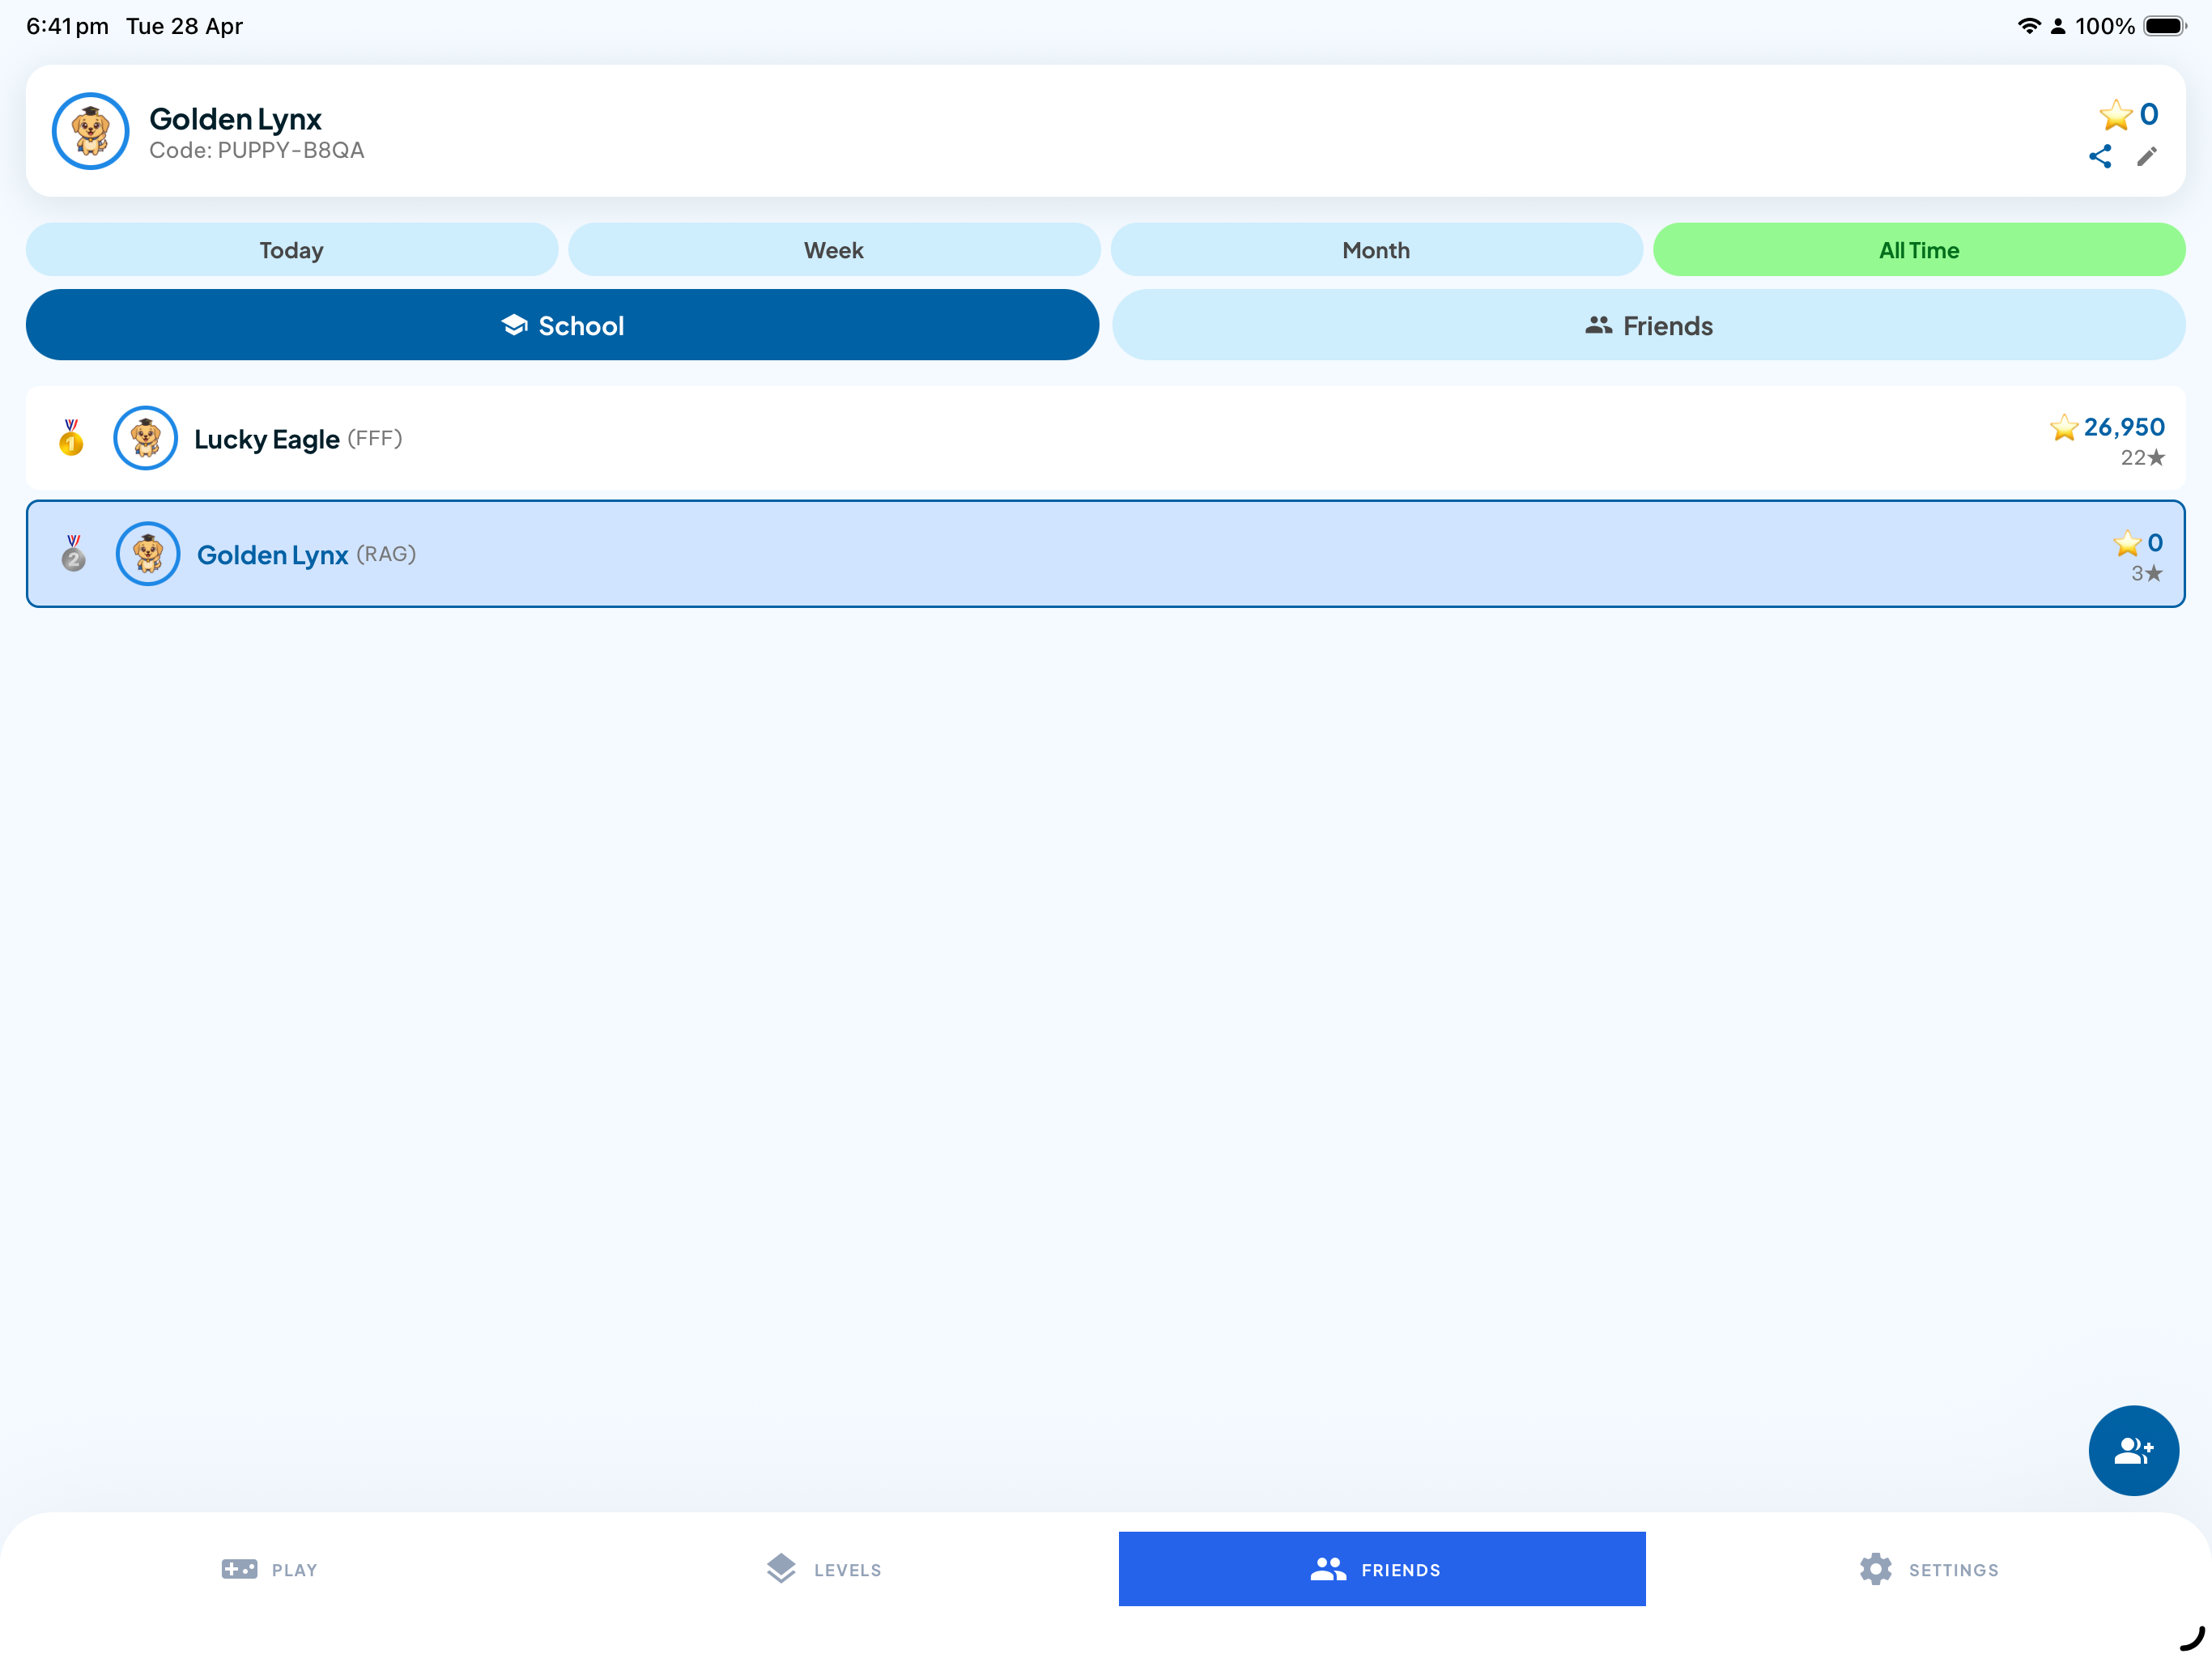Tap the 6:41 pm clock in status bar
Viewport: 2212px width, 1658px height.
click(67, 26)
